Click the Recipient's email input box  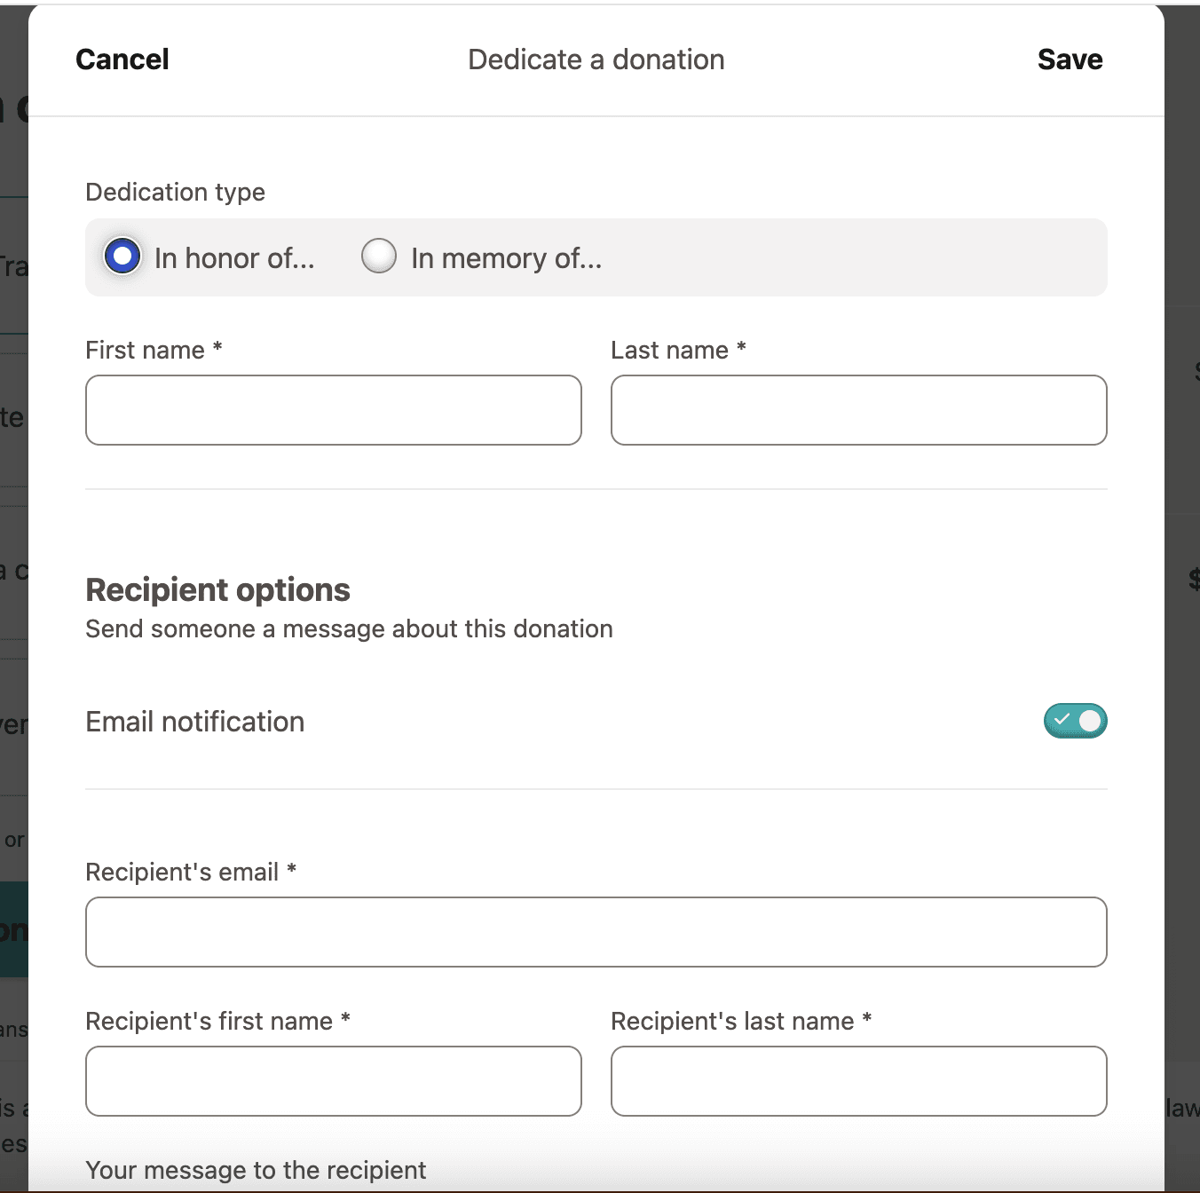[x=596, y=932]
